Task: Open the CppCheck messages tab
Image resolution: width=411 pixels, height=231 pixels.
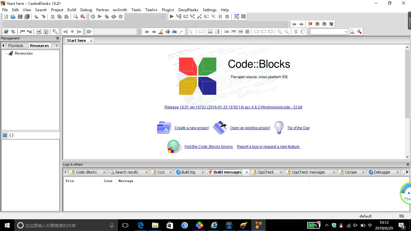Action: click(x=308, y=172)
